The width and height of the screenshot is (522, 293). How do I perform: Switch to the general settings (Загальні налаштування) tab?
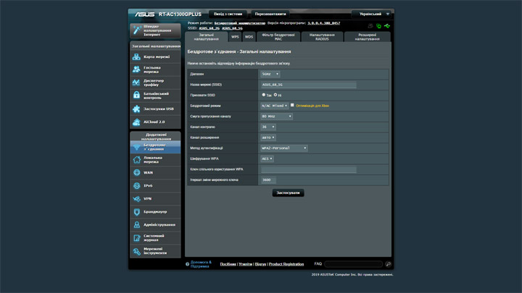click(206, 37)
